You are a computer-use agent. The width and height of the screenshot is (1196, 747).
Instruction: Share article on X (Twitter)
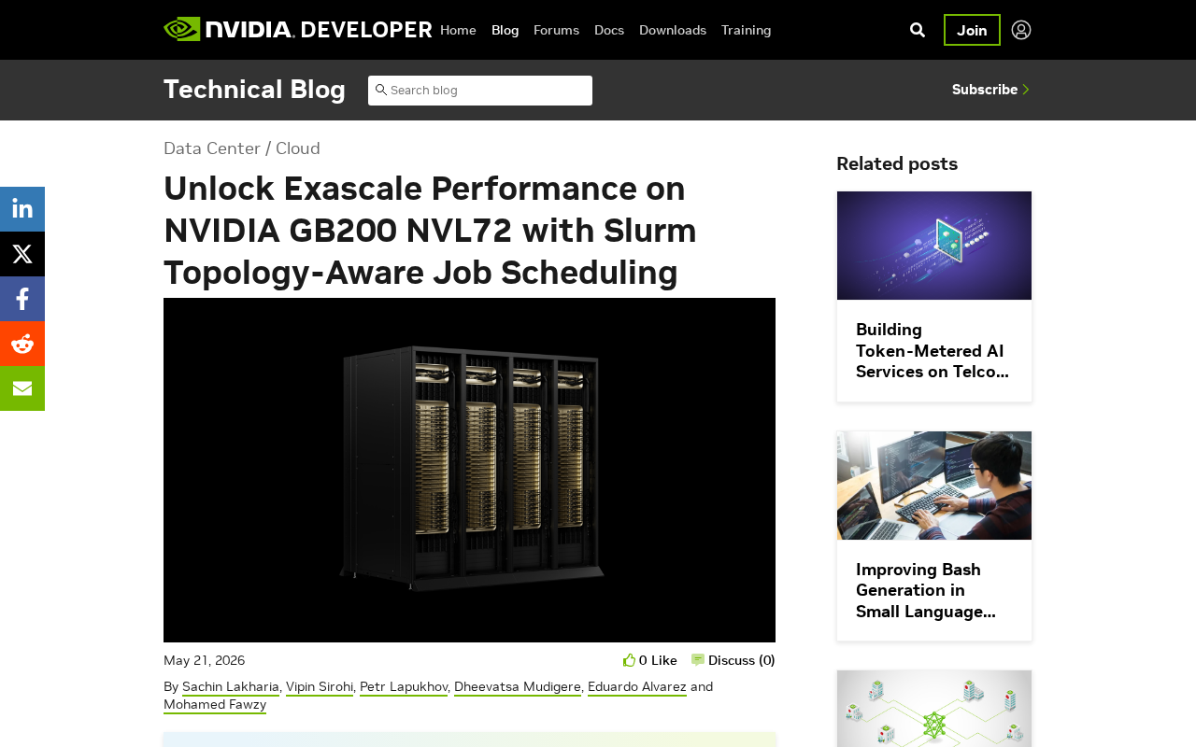click(22, 254)
